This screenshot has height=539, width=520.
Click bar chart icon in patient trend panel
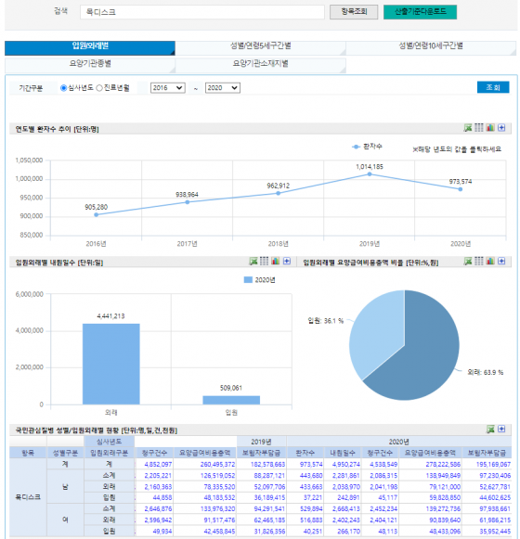point(490,128)
